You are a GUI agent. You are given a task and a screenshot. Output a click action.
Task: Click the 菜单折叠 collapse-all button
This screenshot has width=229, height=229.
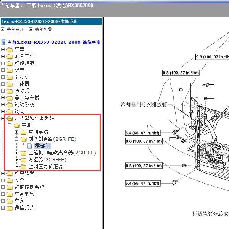tap(44, 29)
